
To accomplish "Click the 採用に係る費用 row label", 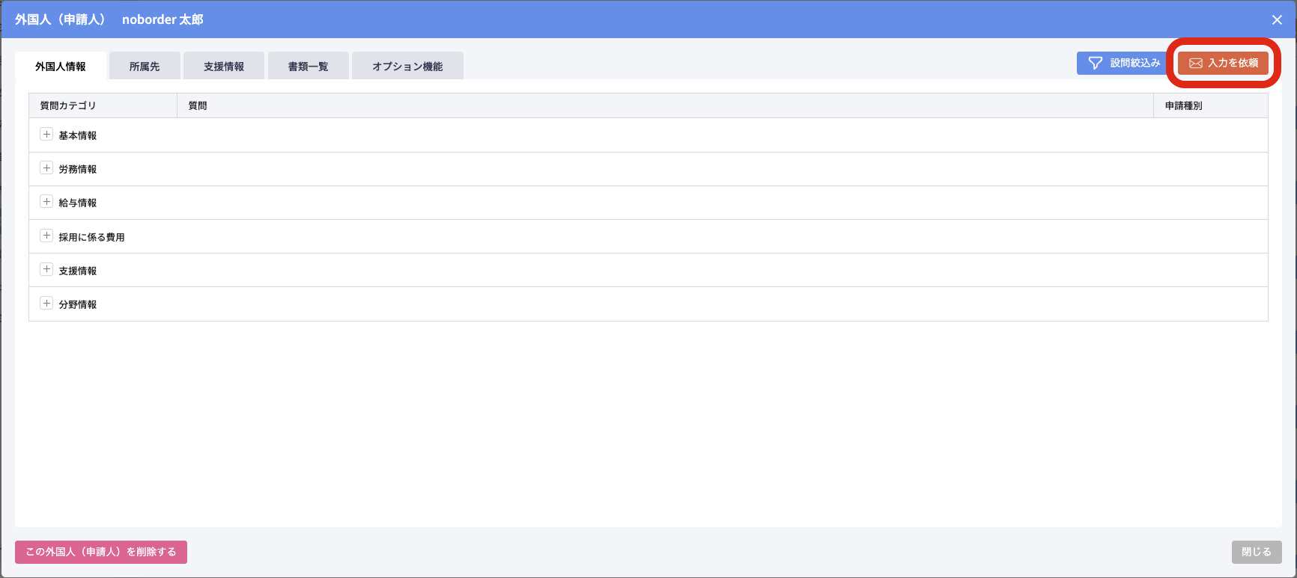I will (x=91, y=237).
